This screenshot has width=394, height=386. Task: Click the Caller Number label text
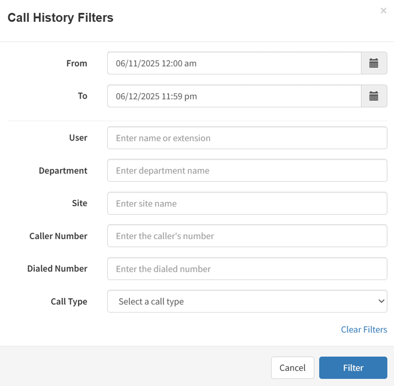pos(58,236)
